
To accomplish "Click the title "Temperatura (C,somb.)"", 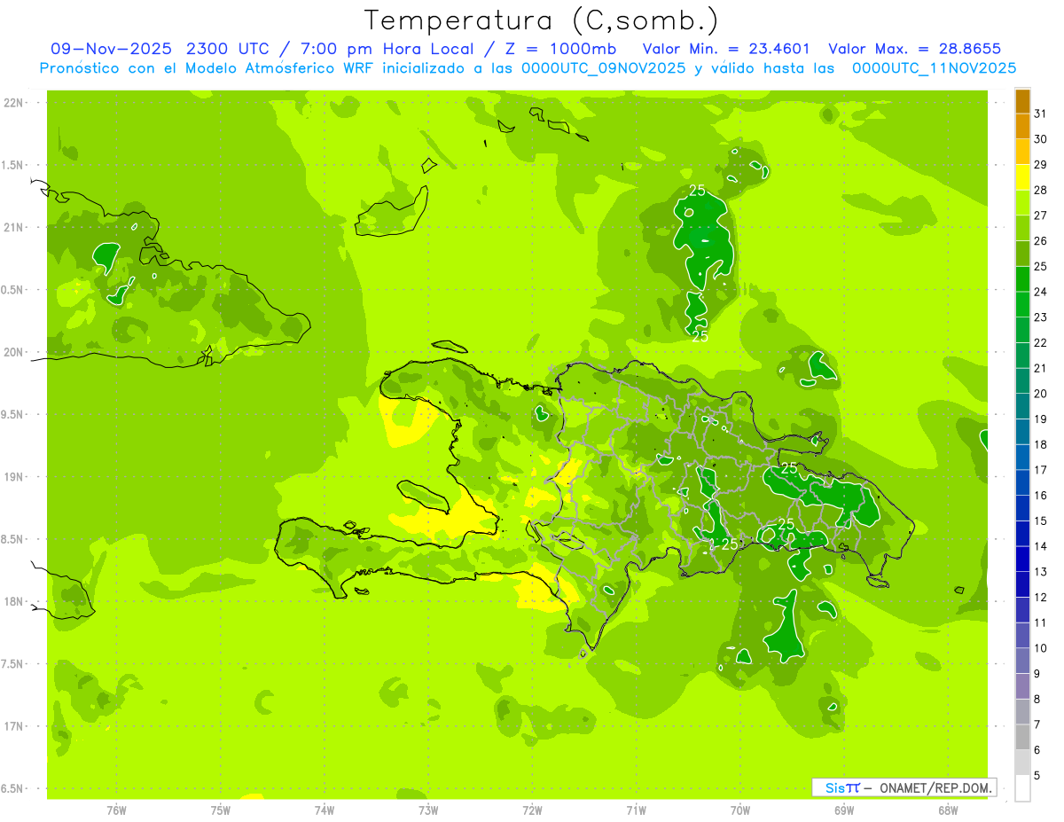I will pos(541,20).
